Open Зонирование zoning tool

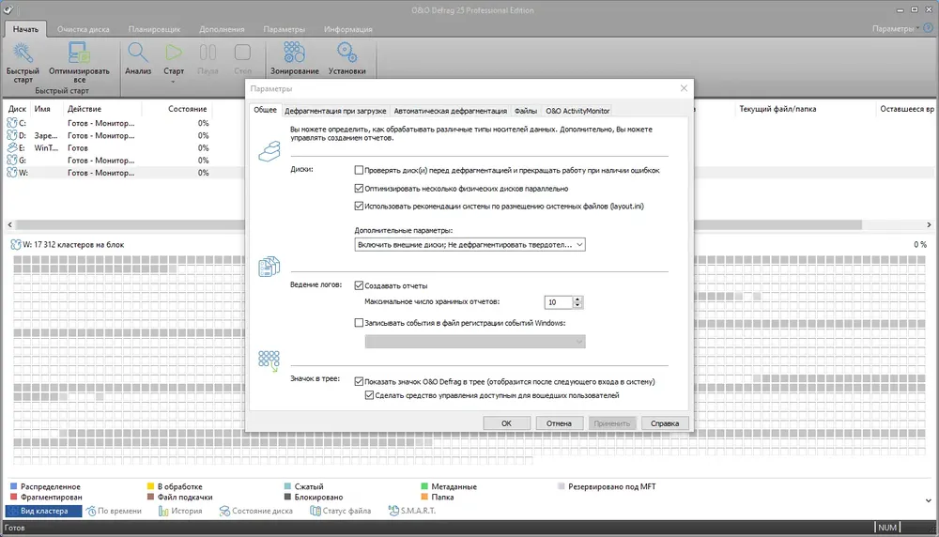294,53
